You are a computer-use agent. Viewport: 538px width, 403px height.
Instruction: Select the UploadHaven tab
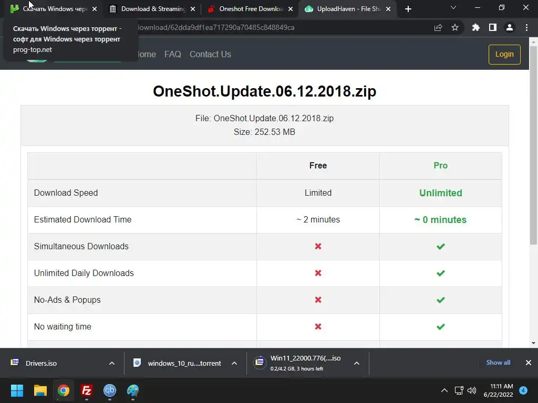pyautogui.click(x=348, y=9)
